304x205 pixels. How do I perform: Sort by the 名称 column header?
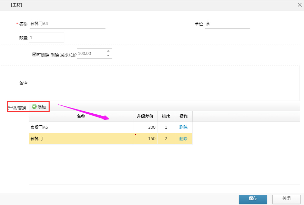(81, 116)
